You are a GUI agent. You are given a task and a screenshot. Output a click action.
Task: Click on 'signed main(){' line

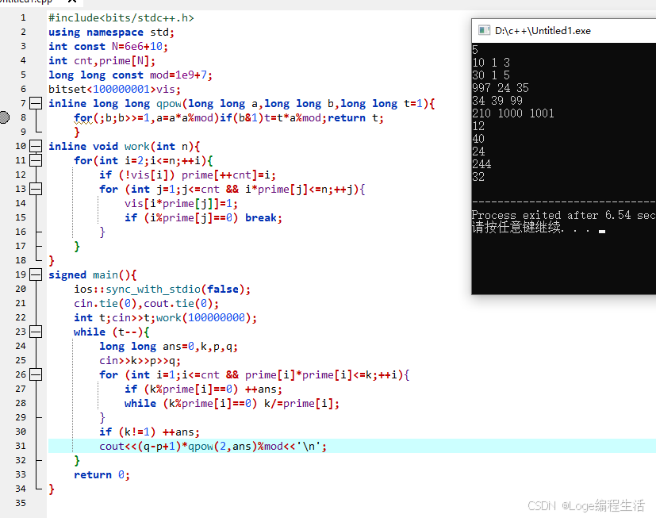[x=93, y=275]
